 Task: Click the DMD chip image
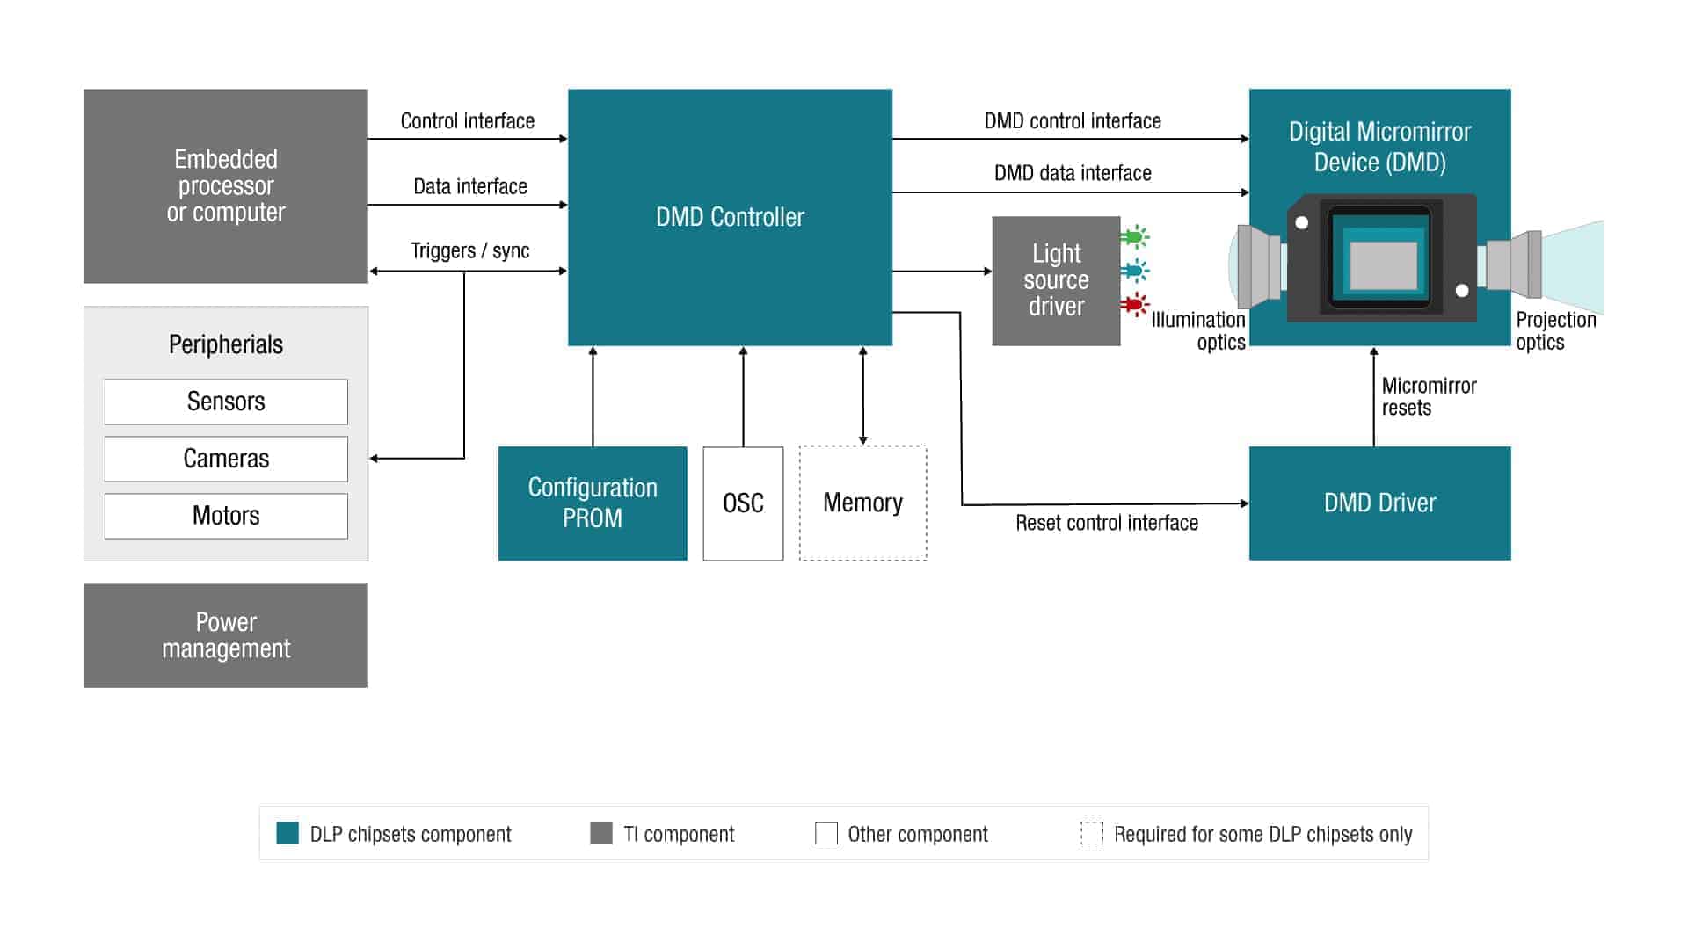(x=1382, y=258)
